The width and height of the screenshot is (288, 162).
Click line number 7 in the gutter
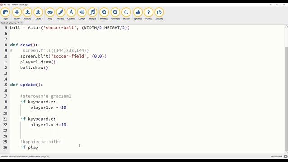(6, 39)
